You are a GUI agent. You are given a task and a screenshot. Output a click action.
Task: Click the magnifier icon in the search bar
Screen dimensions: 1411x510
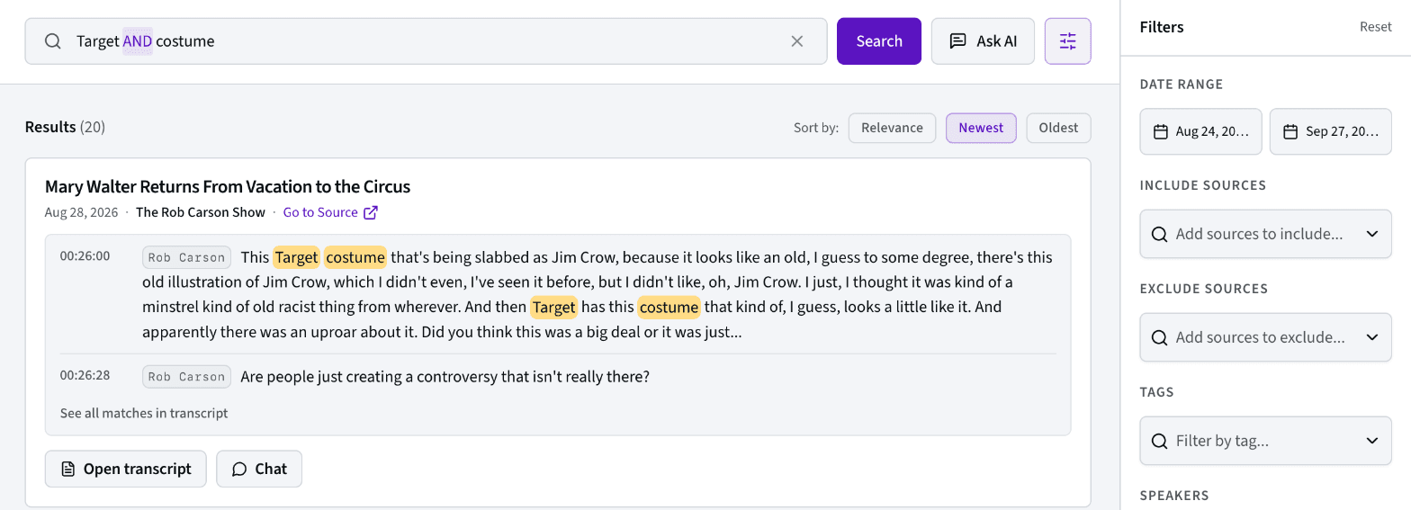(53, 41)
